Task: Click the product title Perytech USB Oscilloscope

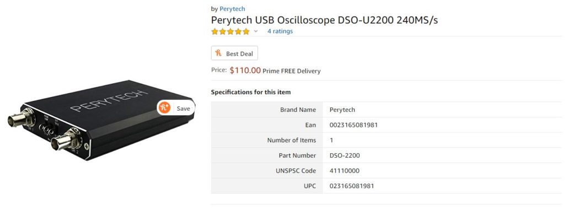Action: 324,20
